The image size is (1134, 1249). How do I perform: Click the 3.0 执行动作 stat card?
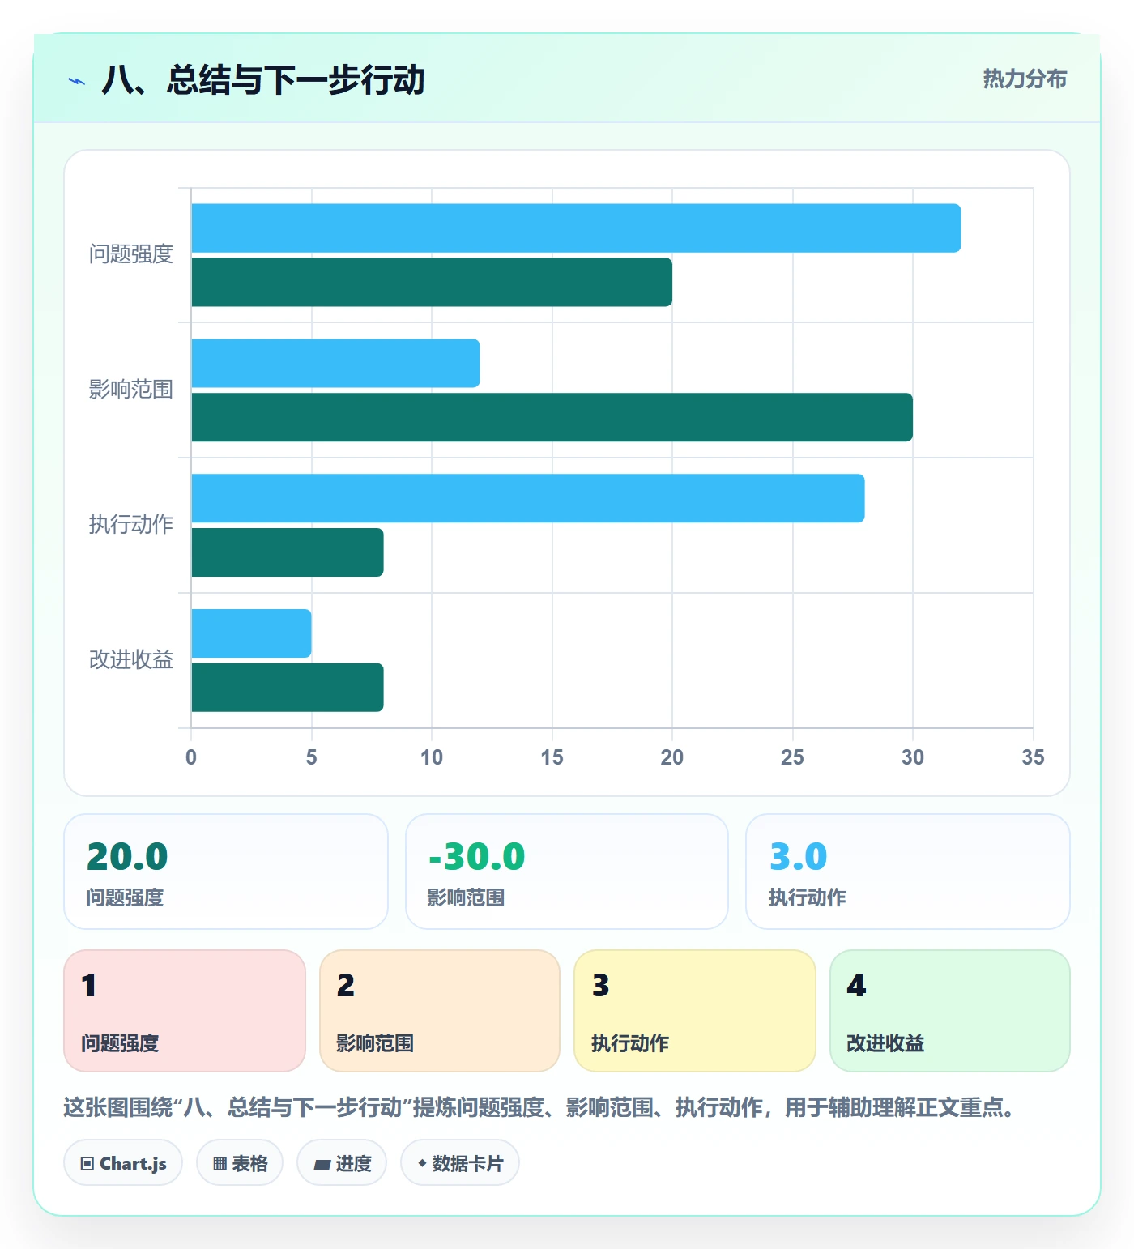[908, 872]
